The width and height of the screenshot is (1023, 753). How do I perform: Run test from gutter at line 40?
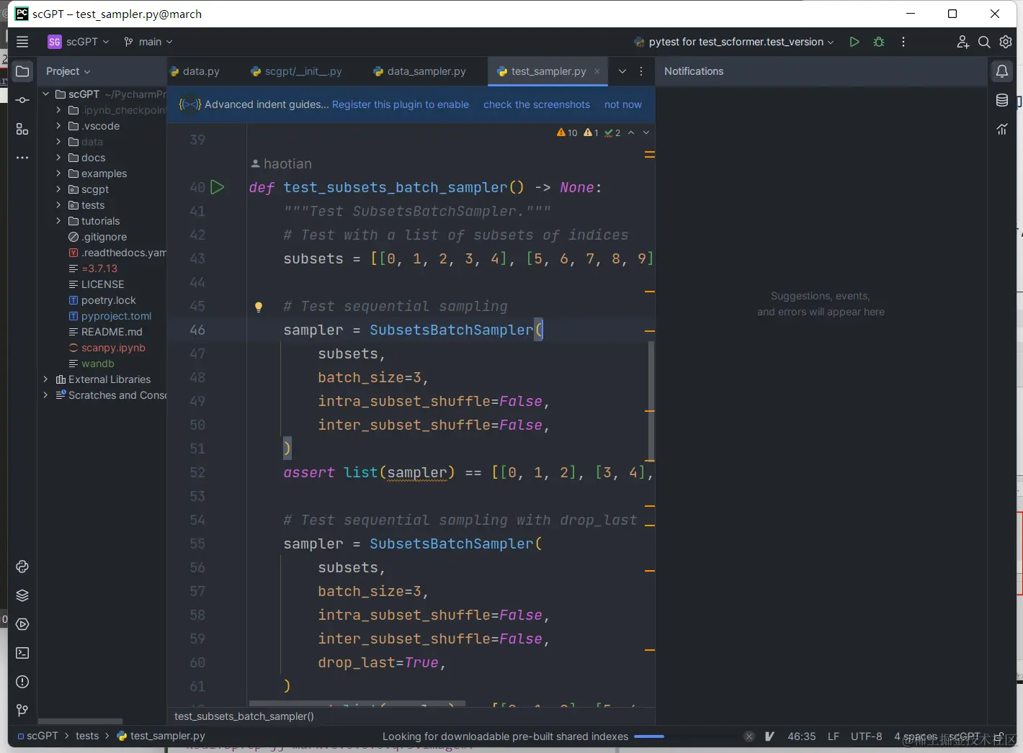[217, 187]
